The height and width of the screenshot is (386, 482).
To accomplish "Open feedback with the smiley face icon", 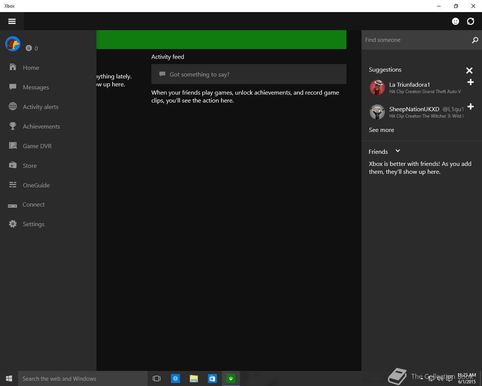I will click(x=456, y=21).
